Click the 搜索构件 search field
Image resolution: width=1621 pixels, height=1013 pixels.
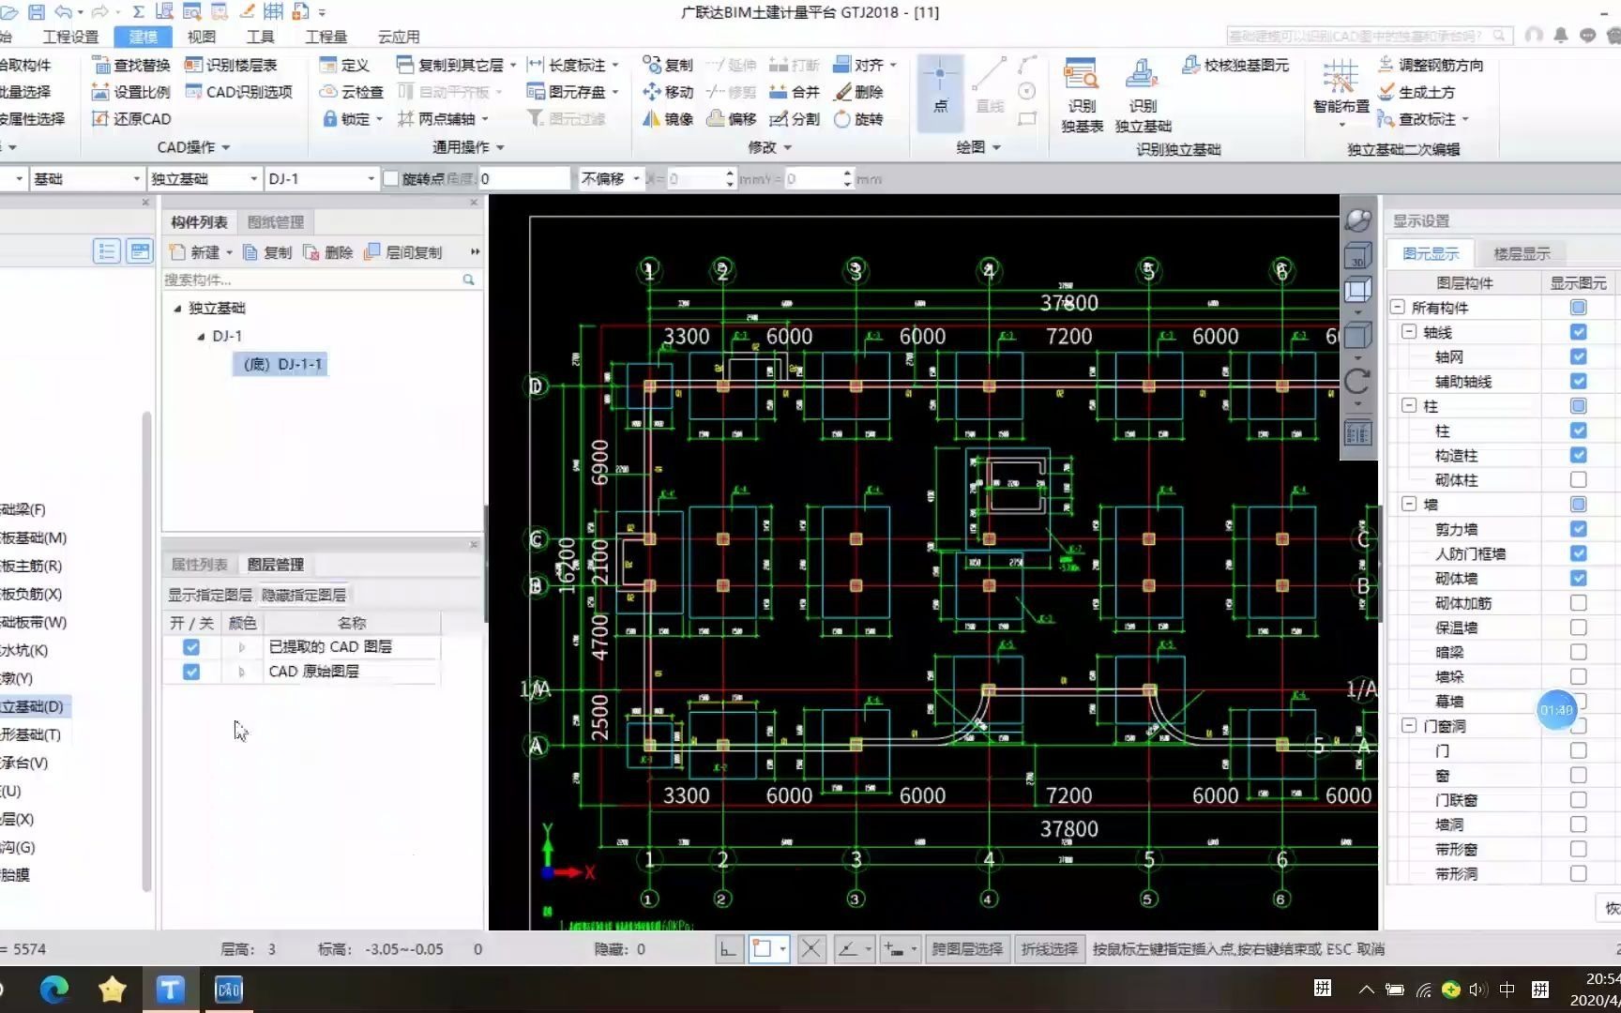pos(311,280)
